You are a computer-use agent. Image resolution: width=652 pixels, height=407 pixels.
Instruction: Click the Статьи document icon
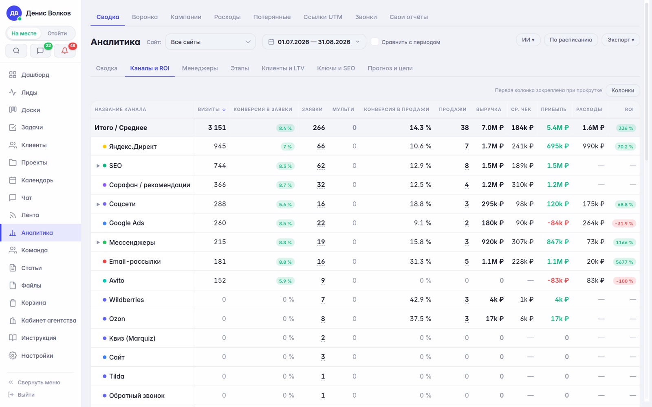13,268
